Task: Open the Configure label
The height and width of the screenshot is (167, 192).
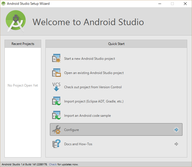Action: click(x=71, y=130)
